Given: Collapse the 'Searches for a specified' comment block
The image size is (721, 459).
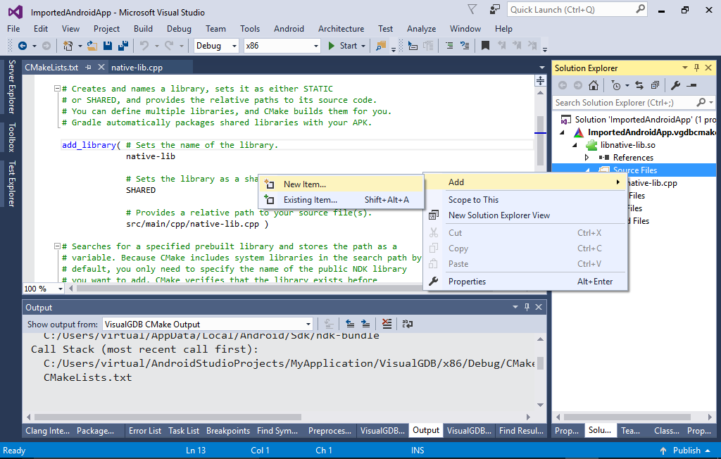Looking at the screenshot, I should pyautogui.click(x=57, y=246).
